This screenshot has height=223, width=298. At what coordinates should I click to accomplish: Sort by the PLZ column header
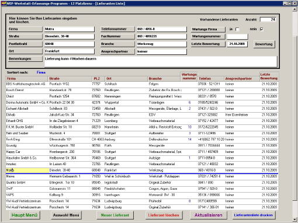click(x=98, y=79)
